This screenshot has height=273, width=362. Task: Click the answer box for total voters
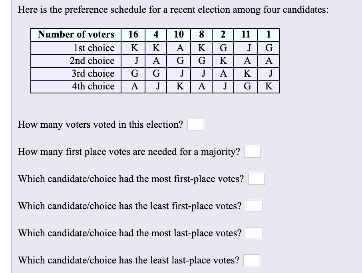click(195, 125)
